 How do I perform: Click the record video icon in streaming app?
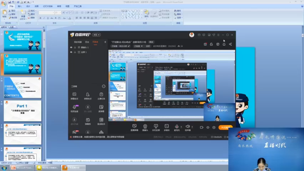202,127
